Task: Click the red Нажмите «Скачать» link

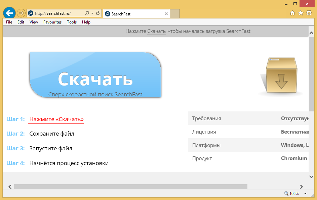Action: tap(56, 119)
